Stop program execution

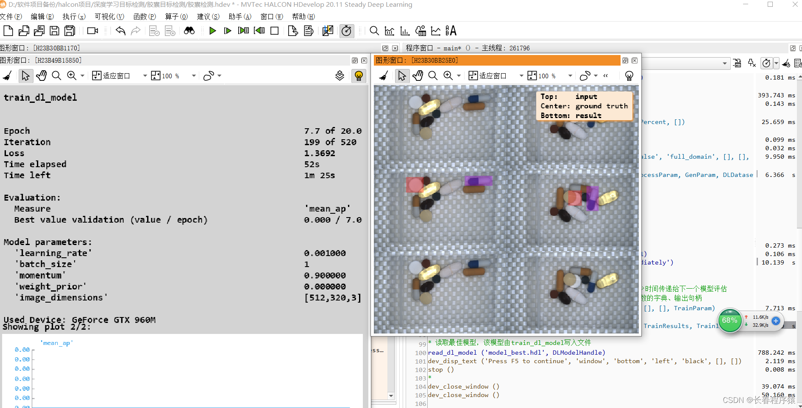[275, 31]
